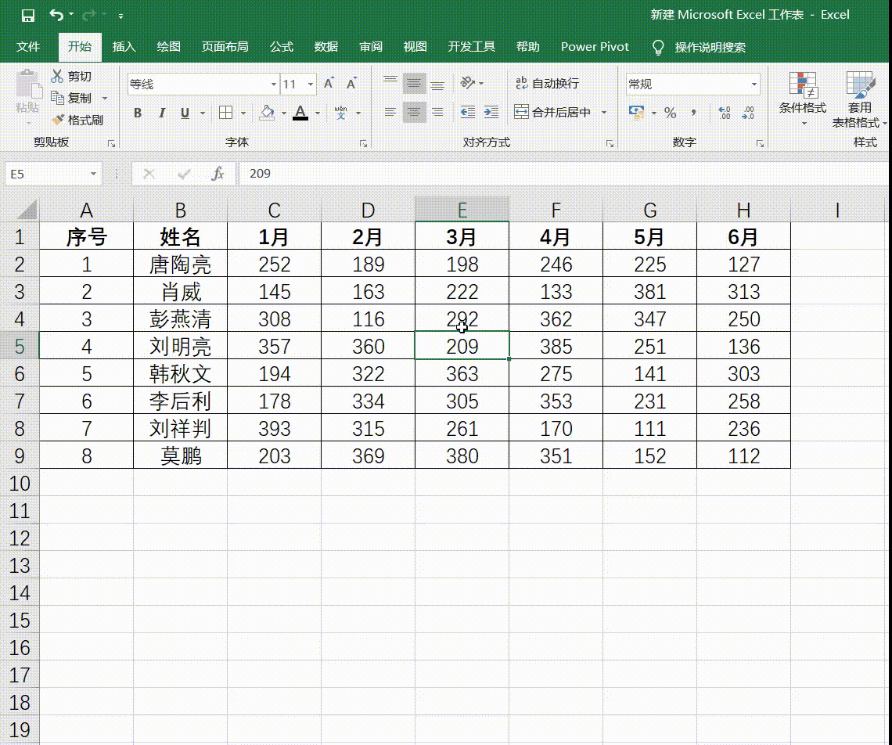Click the increase decimal icon
The image size is (892, 745).
(x=725, y=113)
